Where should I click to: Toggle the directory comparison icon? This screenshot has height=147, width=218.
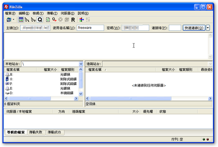[x=88, y=20]
